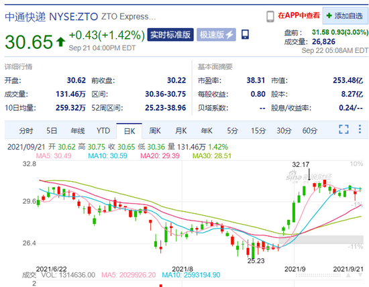Switch to the 年线 chart tab
The width and height of the screenshot is (369, 287).
(x=77, y=131)
